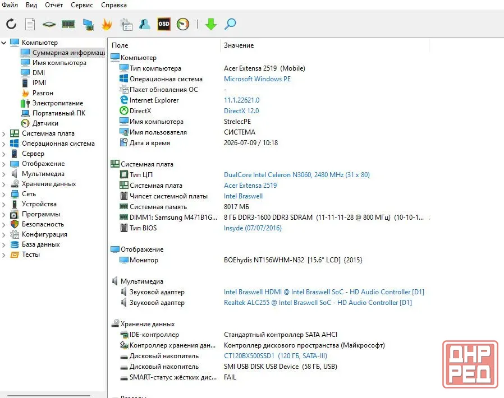
Task: Click the Intel Braswell chipset link
Action: (244, 196)
